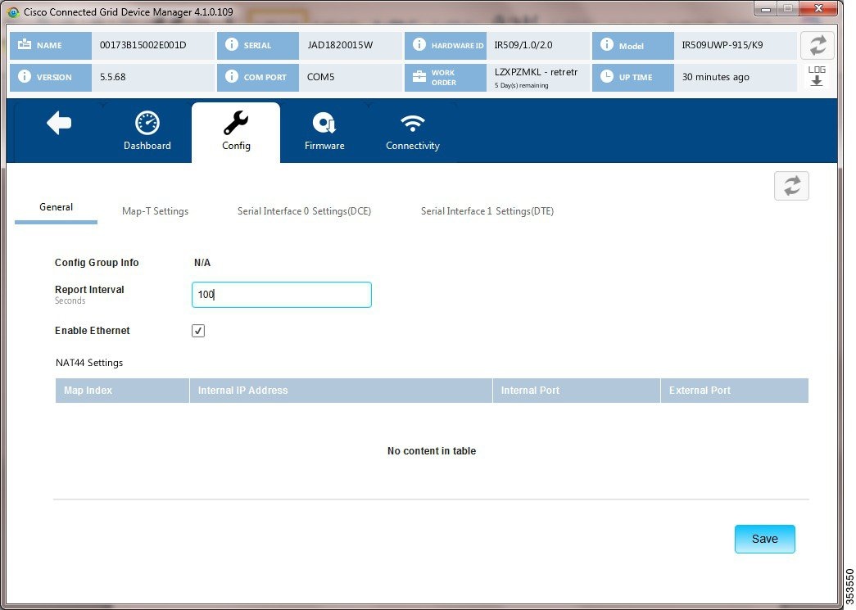Open the Connectivity wifi icon
The image size is (856, 610).
(413, 124)
